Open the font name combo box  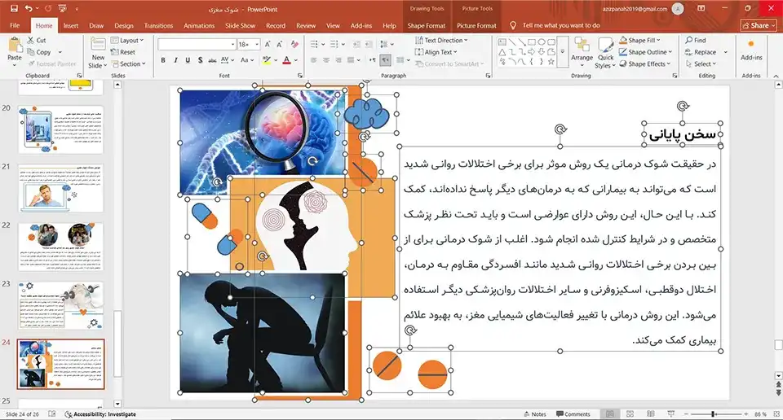(197, 44)
